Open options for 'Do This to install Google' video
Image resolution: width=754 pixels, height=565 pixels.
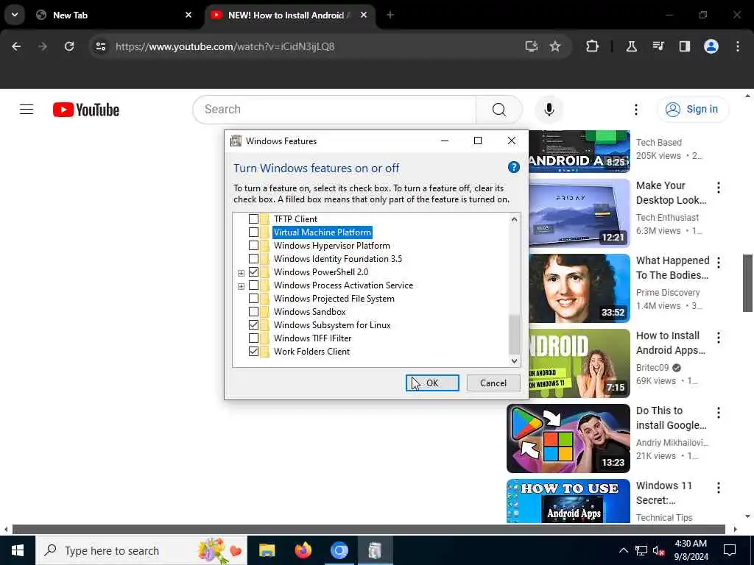click(719, 412)
